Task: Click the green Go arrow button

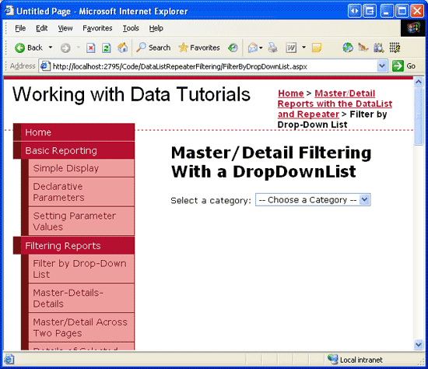Action: click(398, 66)
